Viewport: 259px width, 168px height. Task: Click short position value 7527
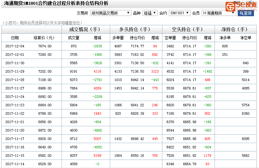tap(170, 139)
